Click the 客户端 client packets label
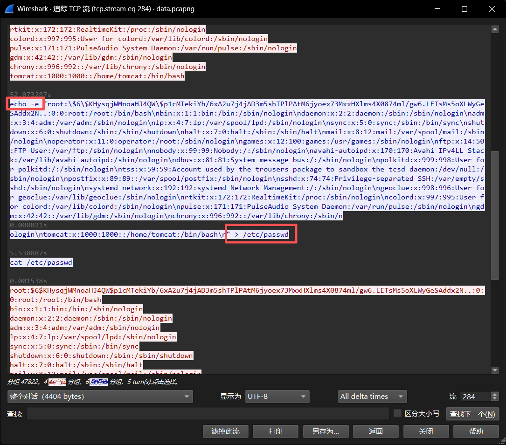This screenshot has height=445, width=506. (57, 382)
